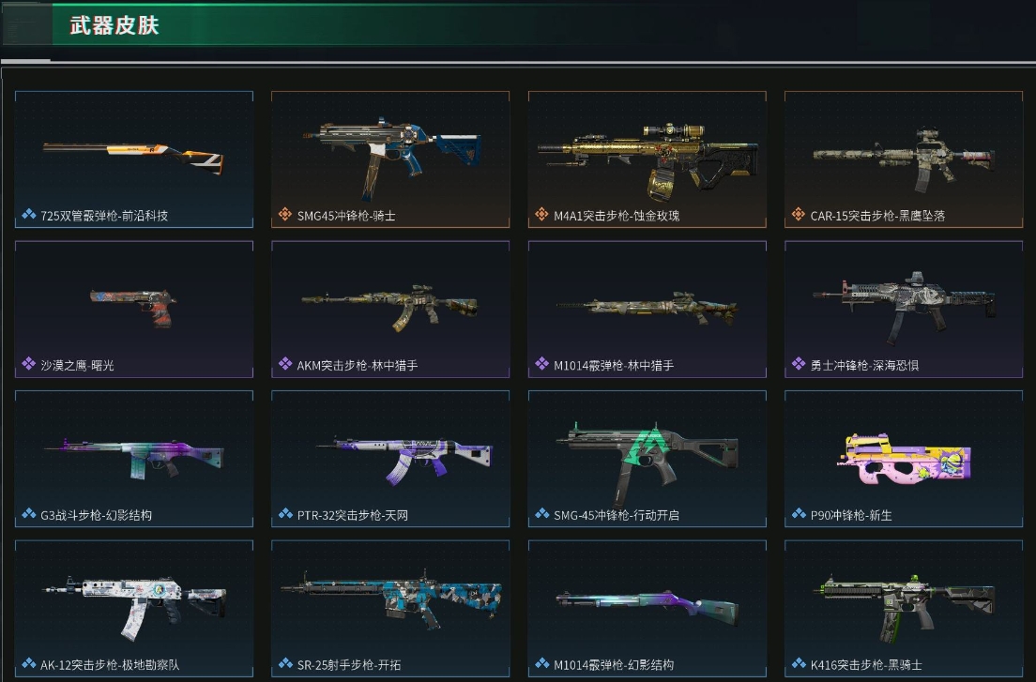1036x682 pixels.
Task: Click the K416突击步枪-黑骑士 skin card
Action: tap(903, 609)
